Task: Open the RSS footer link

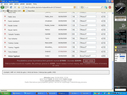Action: (54, 72)
